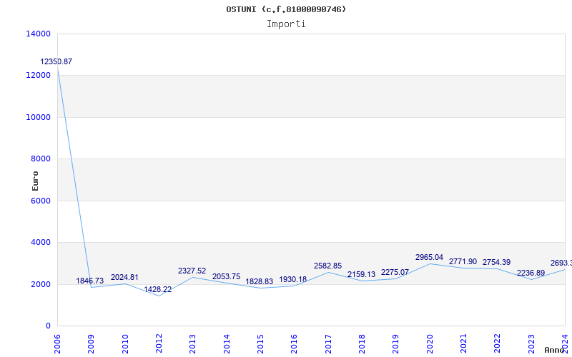Click the 1828.83 data label
This screenshot has width=572, height=357.
pos(260,281)
